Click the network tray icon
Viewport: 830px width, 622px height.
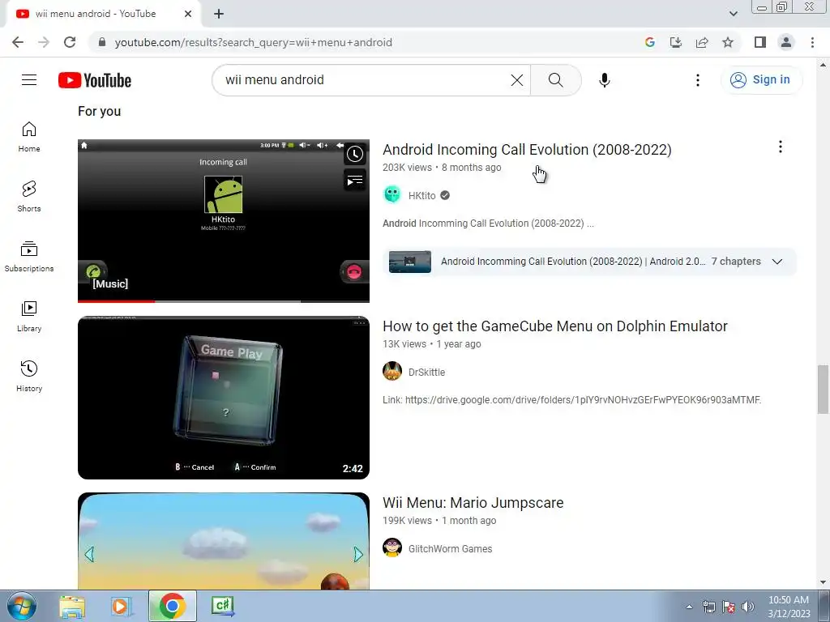tap(708, 607)
